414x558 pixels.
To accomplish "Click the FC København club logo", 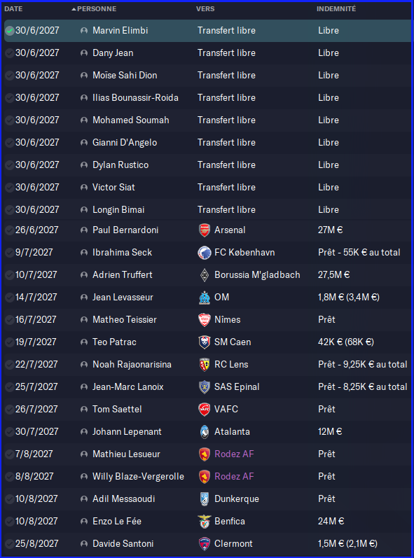I will [205, 253].
